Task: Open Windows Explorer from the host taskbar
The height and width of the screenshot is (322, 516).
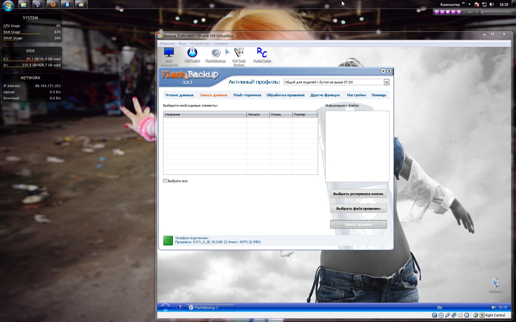Action: click(24, 4)
